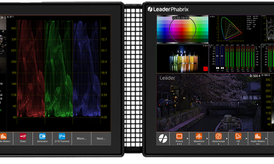
Task: Expand the arrow beside CIE
Action: pyautogui.click(x=246, y=139)
